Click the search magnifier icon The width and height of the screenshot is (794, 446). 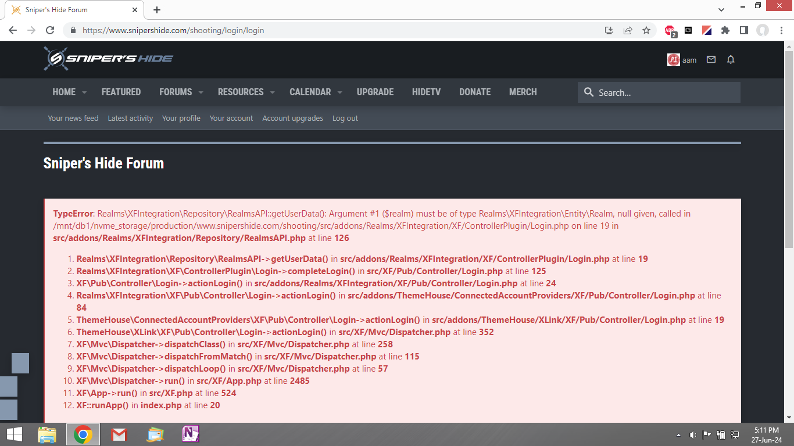tap(589, 92)
